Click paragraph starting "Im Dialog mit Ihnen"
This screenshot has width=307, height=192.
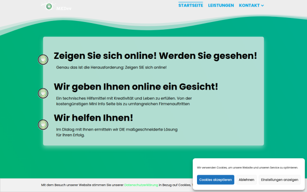(x=117, y=132)
